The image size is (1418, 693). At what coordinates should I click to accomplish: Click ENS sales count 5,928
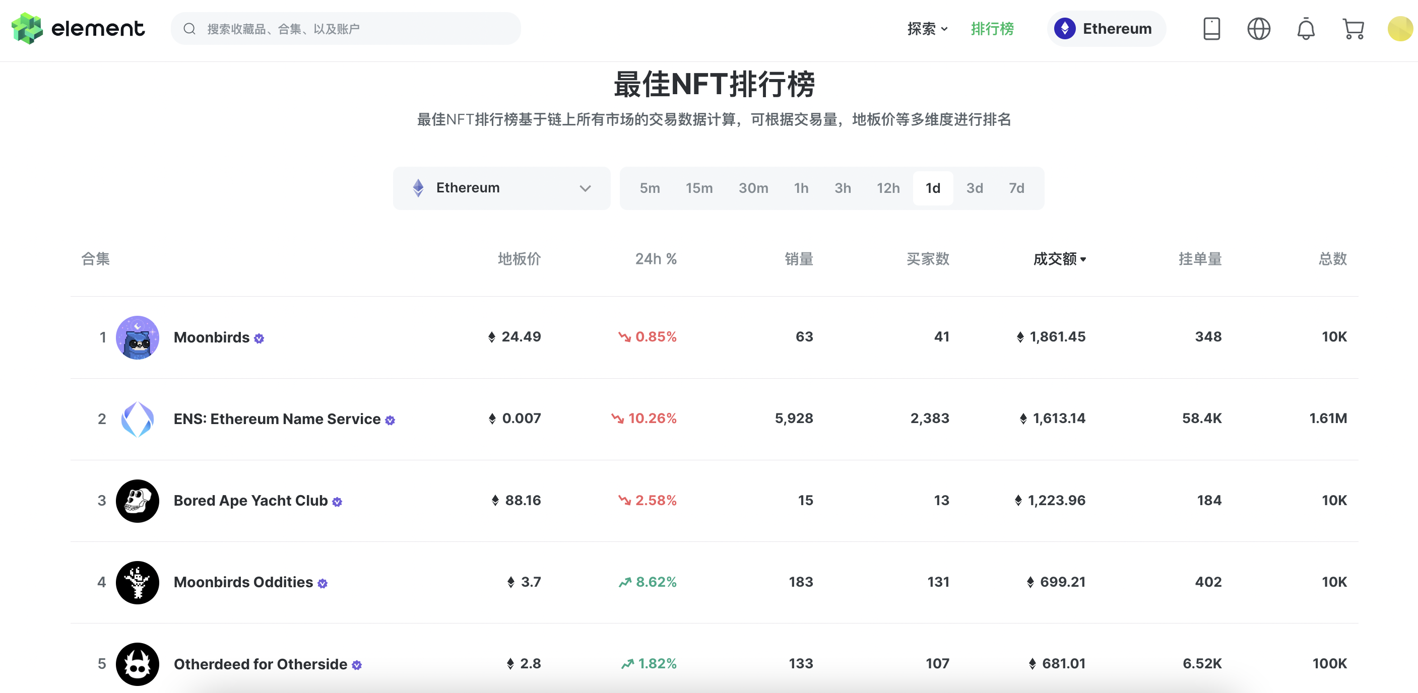coord(794,419)
